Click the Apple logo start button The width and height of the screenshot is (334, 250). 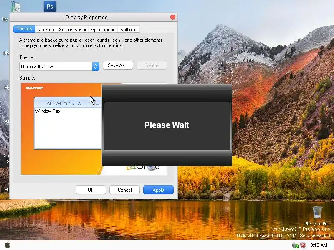click(7, 245)
